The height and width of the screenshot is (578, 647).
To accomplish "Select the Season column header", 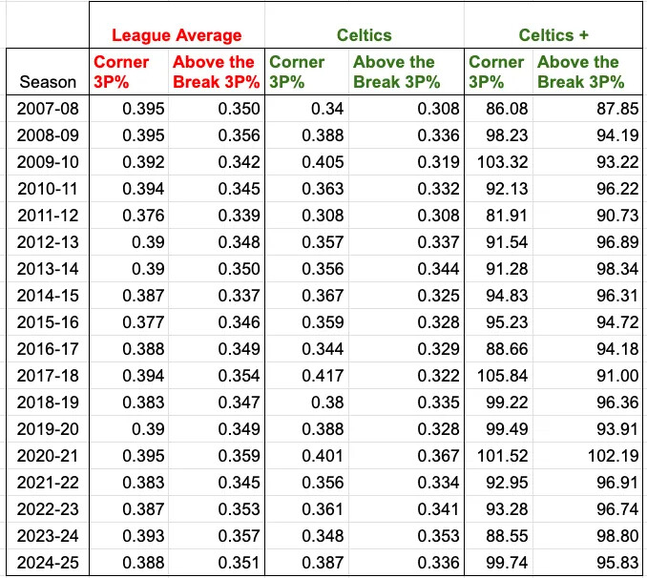I will (x=48, y=72).
